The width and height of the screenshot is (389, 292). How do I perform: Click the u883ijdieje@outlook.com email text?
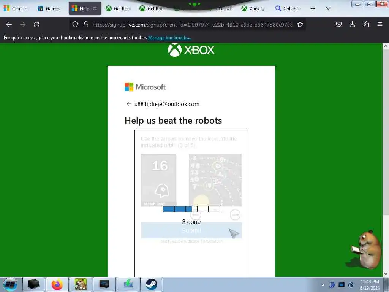[x=167, y=104]
